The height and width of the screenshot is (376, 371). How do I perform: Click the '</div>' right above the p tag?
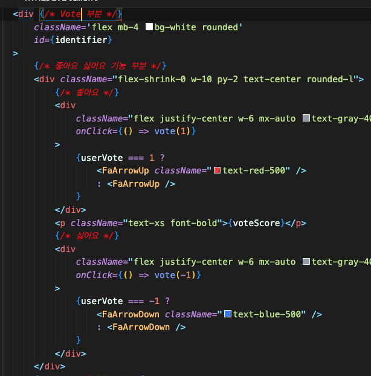pos(71,210)
